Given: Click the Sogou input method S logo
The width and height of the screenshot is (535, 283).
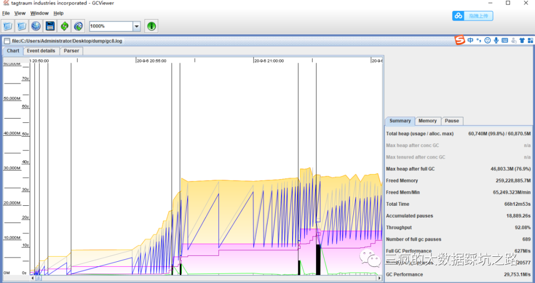Looking at the screenshot, I should coord(460,40).
